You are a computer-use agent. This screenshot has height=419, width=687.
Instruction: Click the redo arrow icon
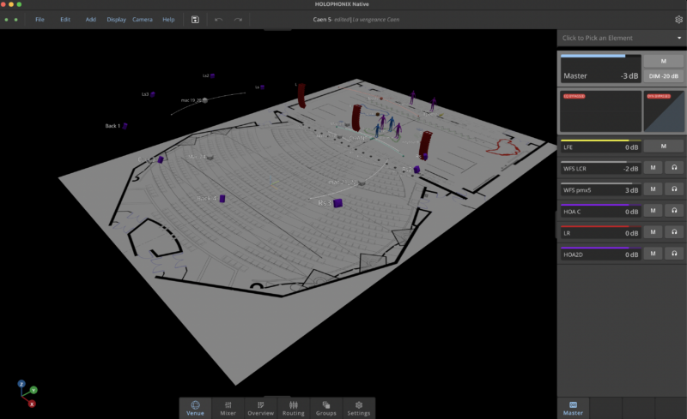pos(238,19)
